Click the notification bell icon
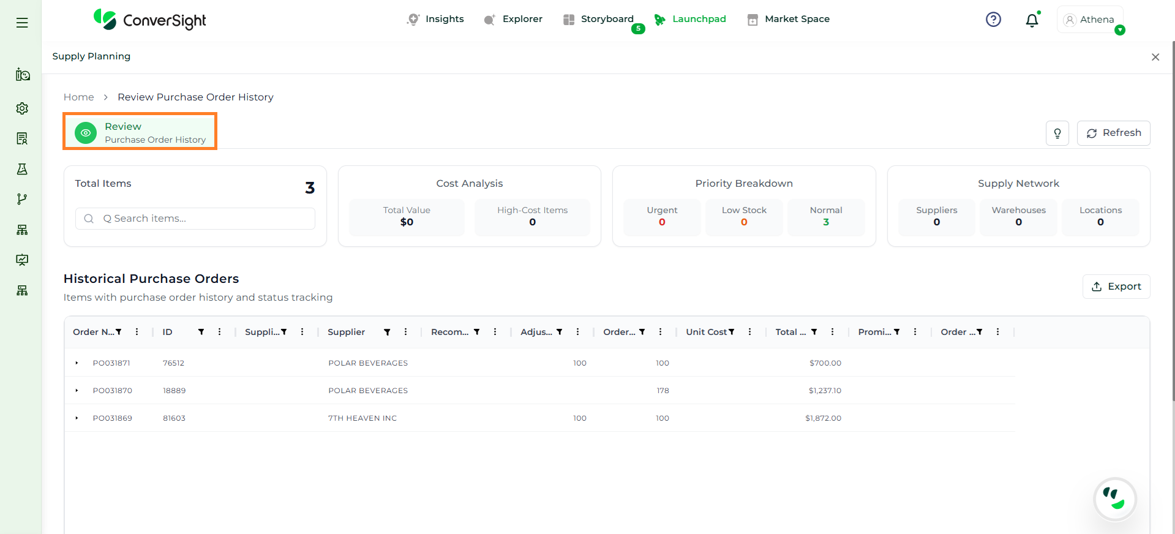 pyautogui.click(x=1032, y=20)
